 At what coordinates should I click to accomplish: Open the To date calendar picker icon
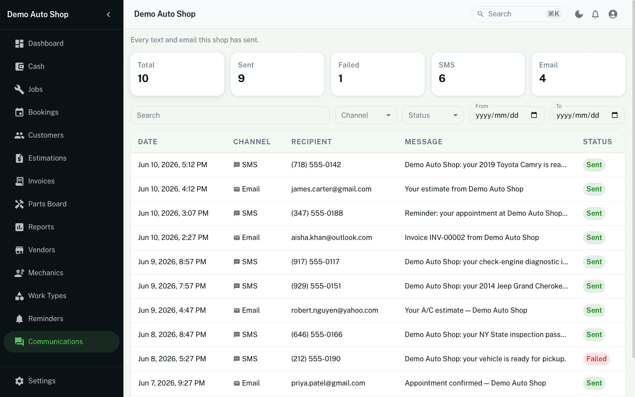click(x=615, y=115)
